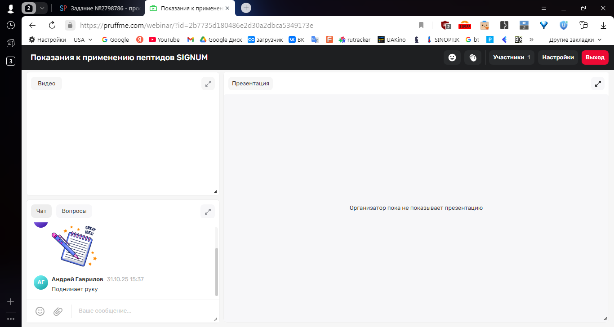
Task: Bookmark this page using the address bar icon
Action: point(421,25)
